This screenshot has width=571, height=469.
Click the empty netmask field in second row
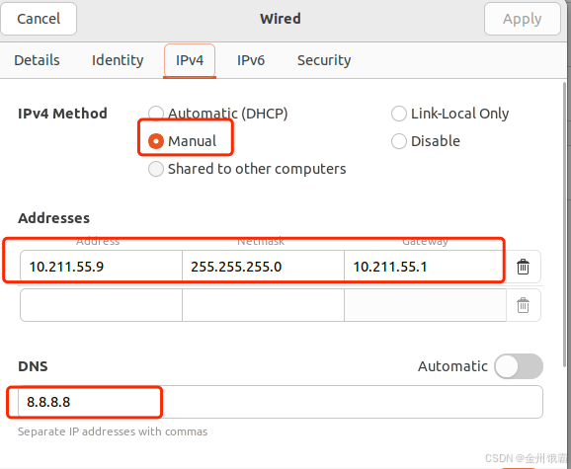[263, 305]
